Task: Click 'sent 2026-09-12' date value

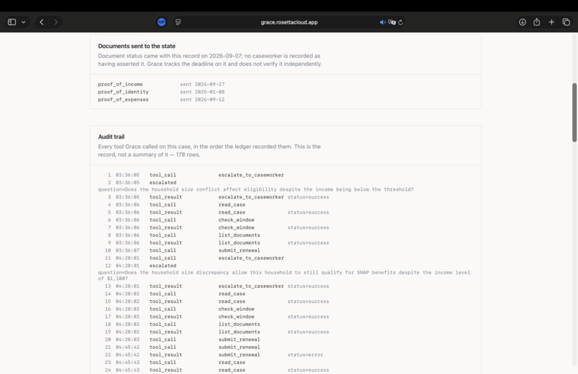Action: click(x=202, y=100)
